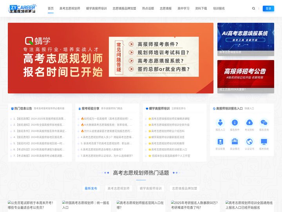Click the arrow icon beside 签约总部or就业内推
Screen dimensions: 282x212
click(x=131, y=69)
